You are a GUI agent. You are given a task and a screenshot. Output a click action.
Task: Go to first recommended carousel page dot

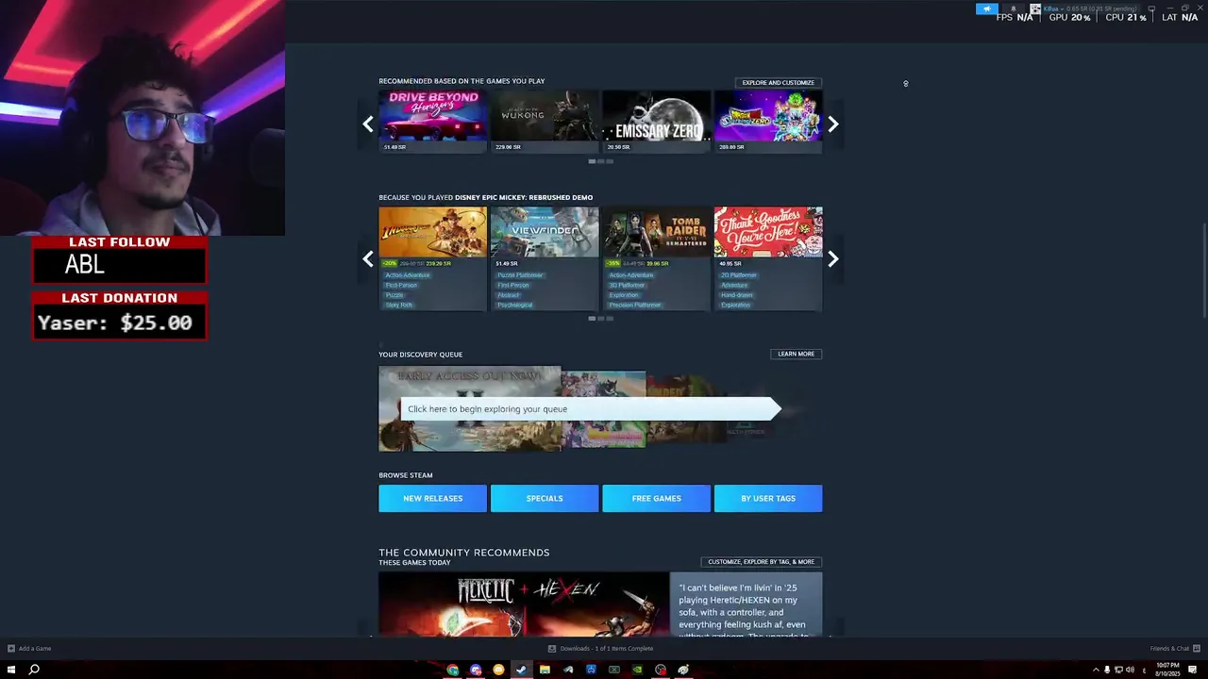coord(592,161)
